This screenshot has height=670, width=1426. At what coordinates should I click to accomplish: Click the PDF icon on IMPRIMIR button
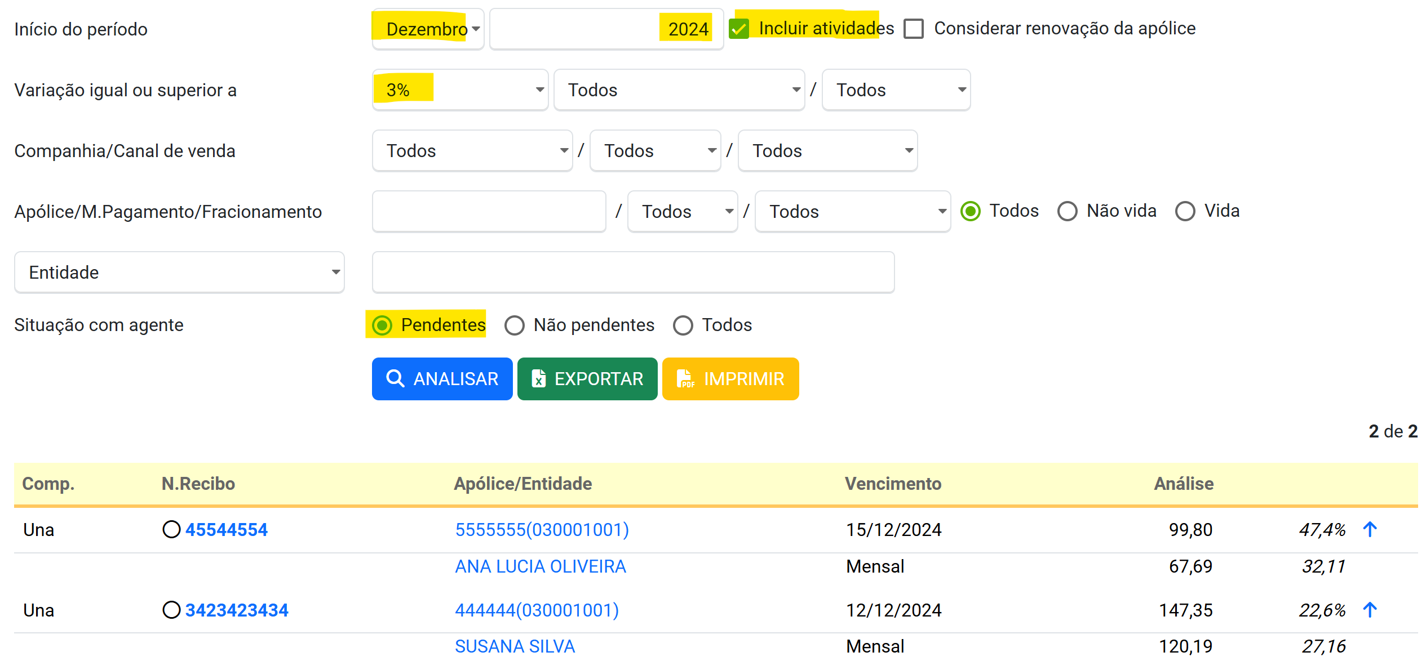pos(685,379)
